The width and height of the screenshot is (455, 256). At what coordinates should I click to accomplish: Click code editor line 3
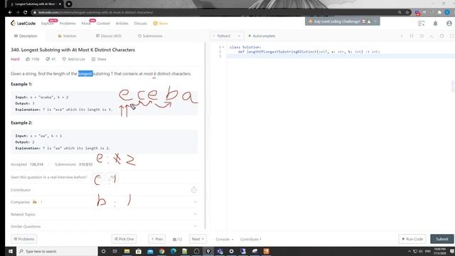click(x=340, y=56)
